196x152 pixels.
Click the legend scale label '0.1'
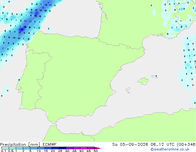(3, 151)
